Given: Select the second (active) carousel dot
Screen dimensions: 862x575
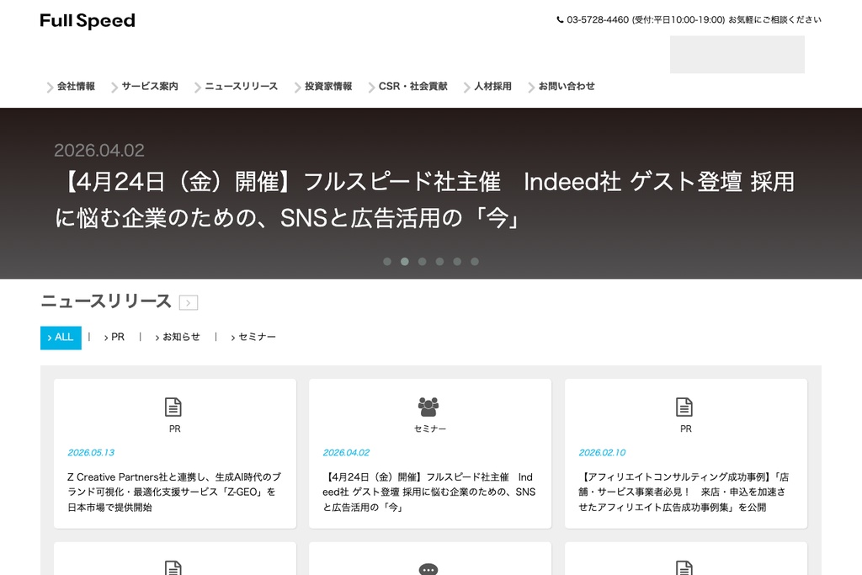Looking at the screenshot, I should [405, 262].
